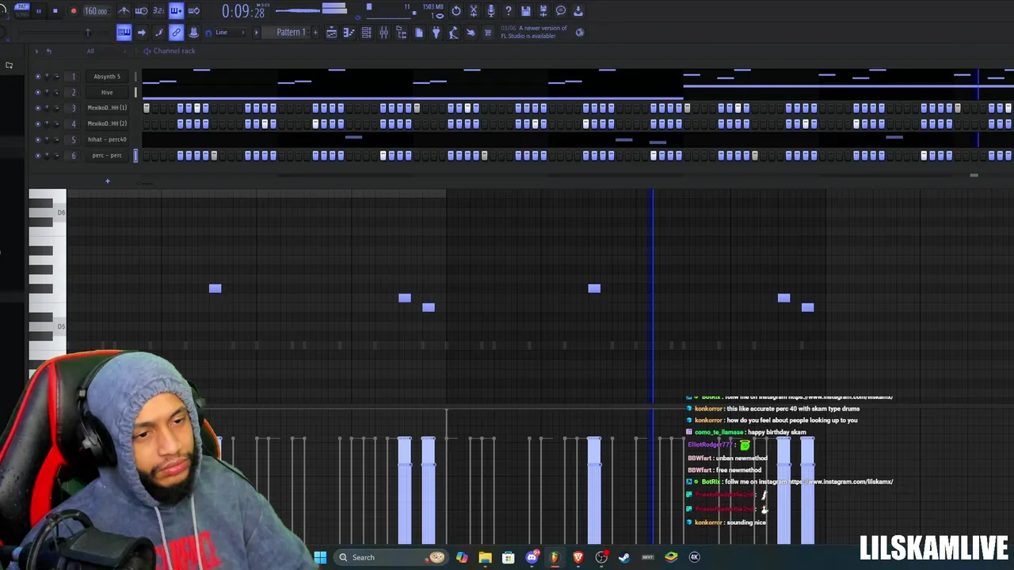Toggle the 3-2-1 countdown before recording
1014x570 pixels.
pyautogui.click(x=158, y=11)
